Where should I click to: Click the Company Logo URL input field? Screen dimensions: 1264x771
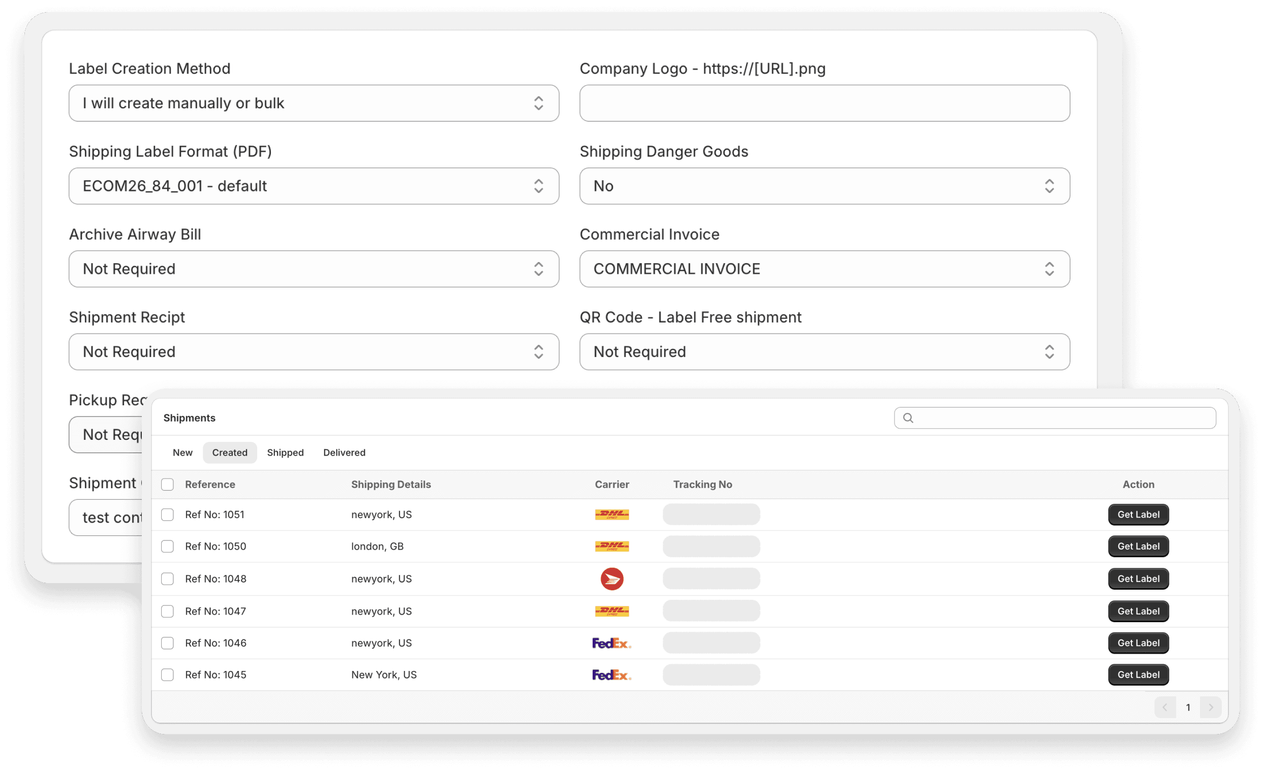click(824, 103)
